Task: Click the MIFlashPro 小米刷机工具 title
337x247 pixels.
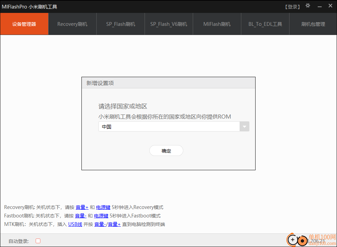Action: pyautogui.click(x=30, y=7)
